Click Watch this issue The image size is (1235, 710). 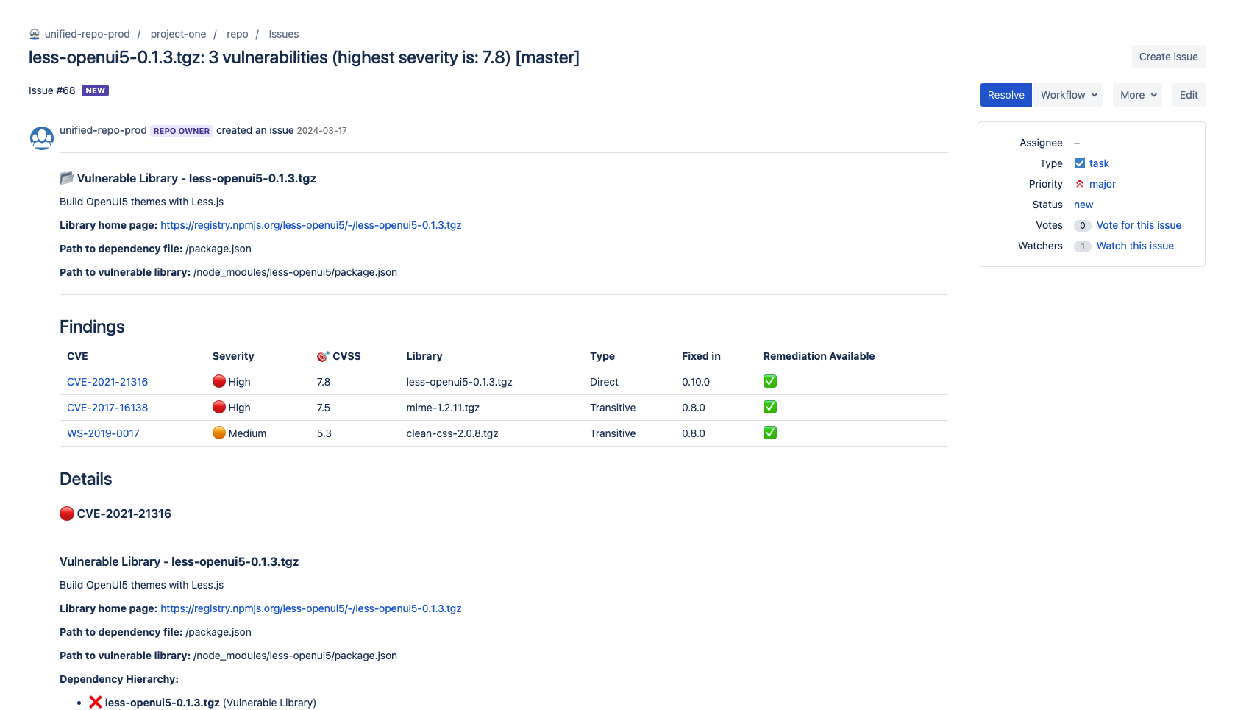point(1135,246)
